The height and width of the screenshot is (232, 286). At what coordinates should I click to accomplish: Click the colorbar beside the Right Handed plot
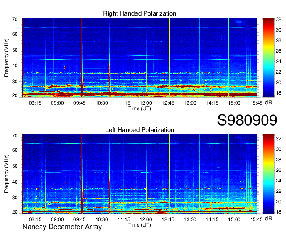268,58
